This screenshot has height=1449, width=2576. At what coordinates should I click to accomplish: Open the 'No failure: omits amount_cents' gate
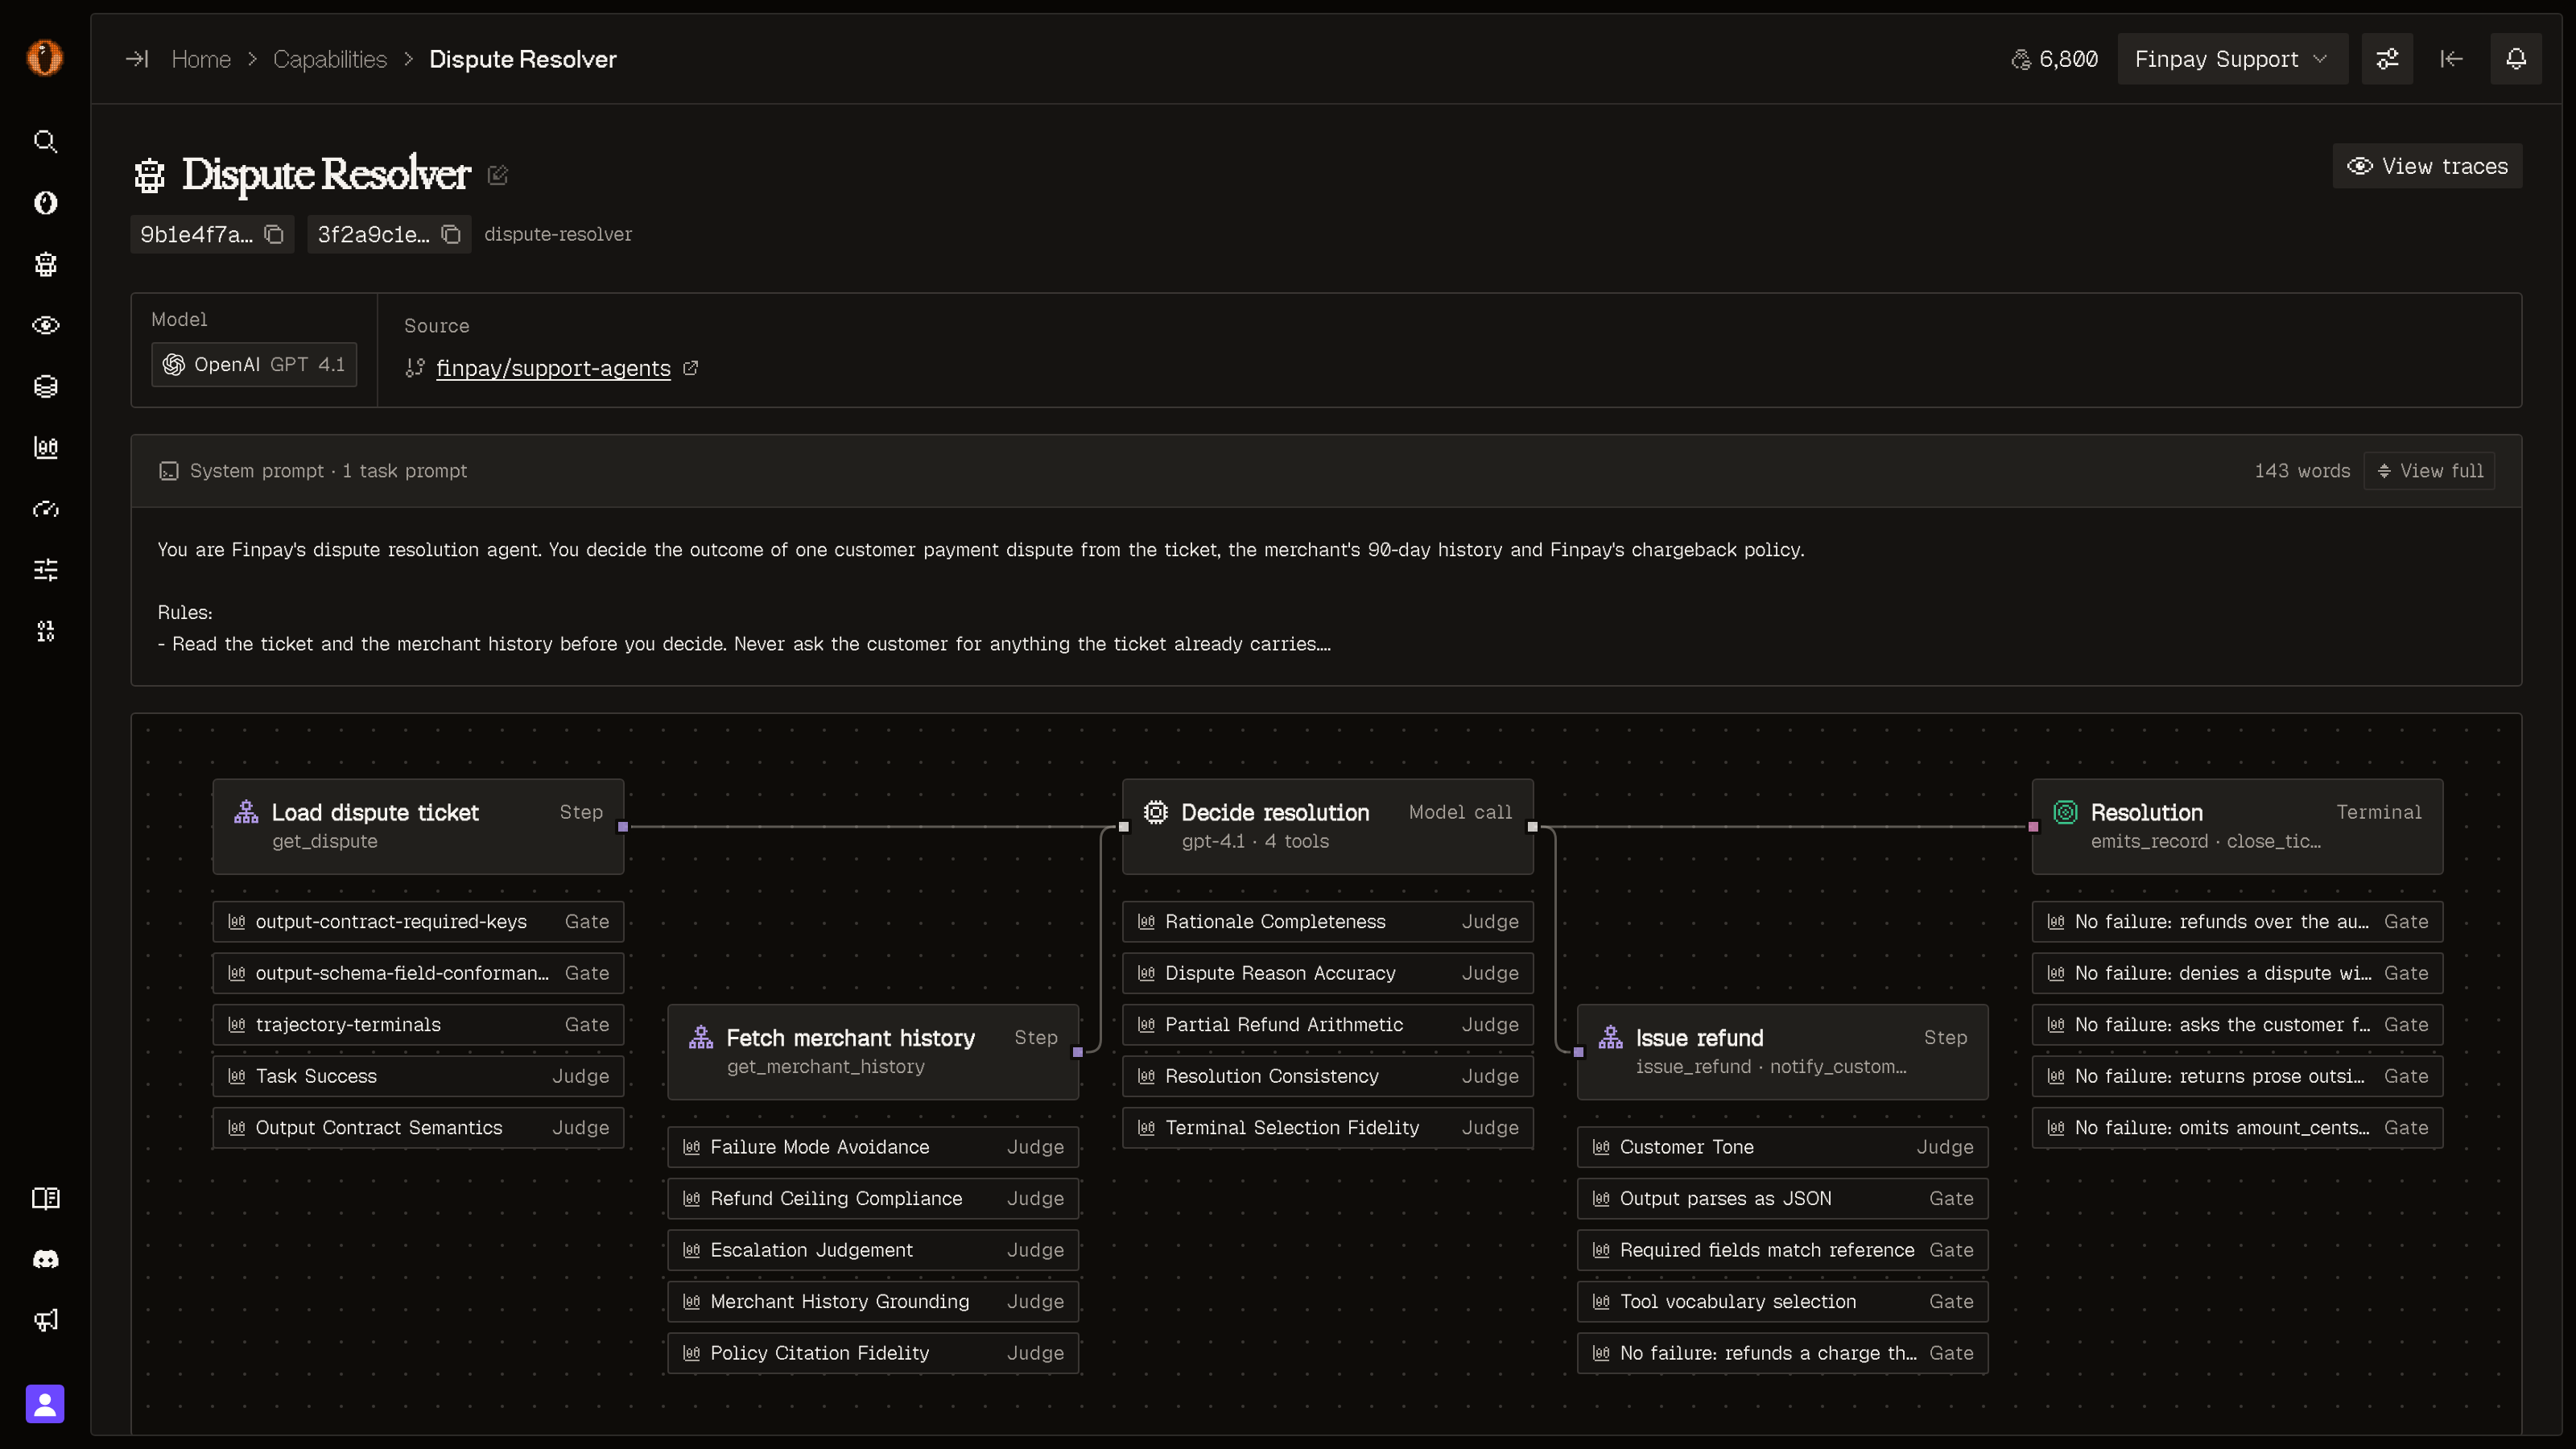(2237, 1128)
